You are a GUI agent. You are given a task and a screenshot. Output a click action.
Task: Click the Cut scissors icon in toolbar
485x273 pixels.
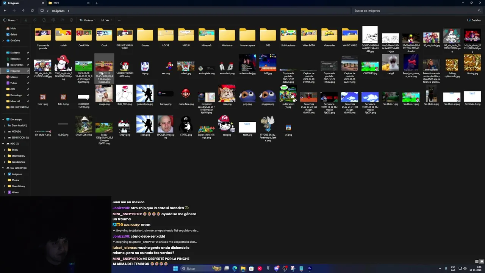[26, 20]
